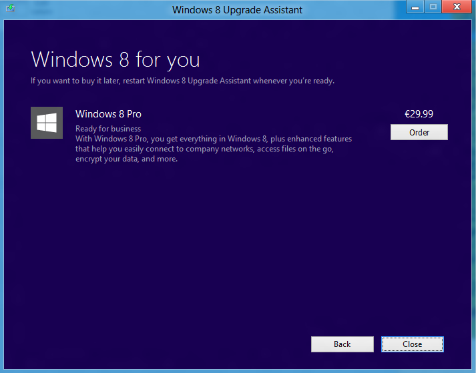476x373 pixels.
Task: Go back with the Back button
Action: click(342, 344)
